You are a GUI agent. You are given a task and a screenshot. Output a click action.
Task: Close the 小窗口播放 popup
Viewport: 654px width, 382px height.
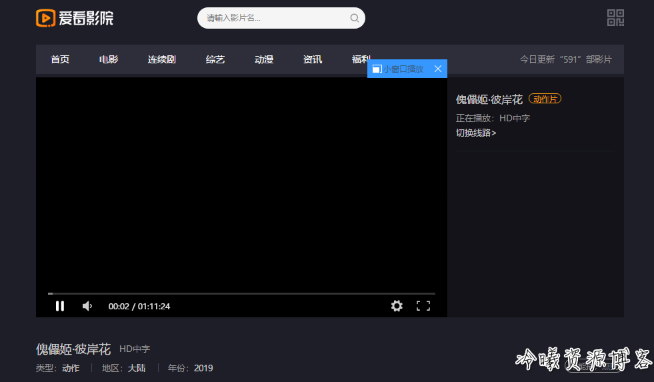click(x=438, y=69)
